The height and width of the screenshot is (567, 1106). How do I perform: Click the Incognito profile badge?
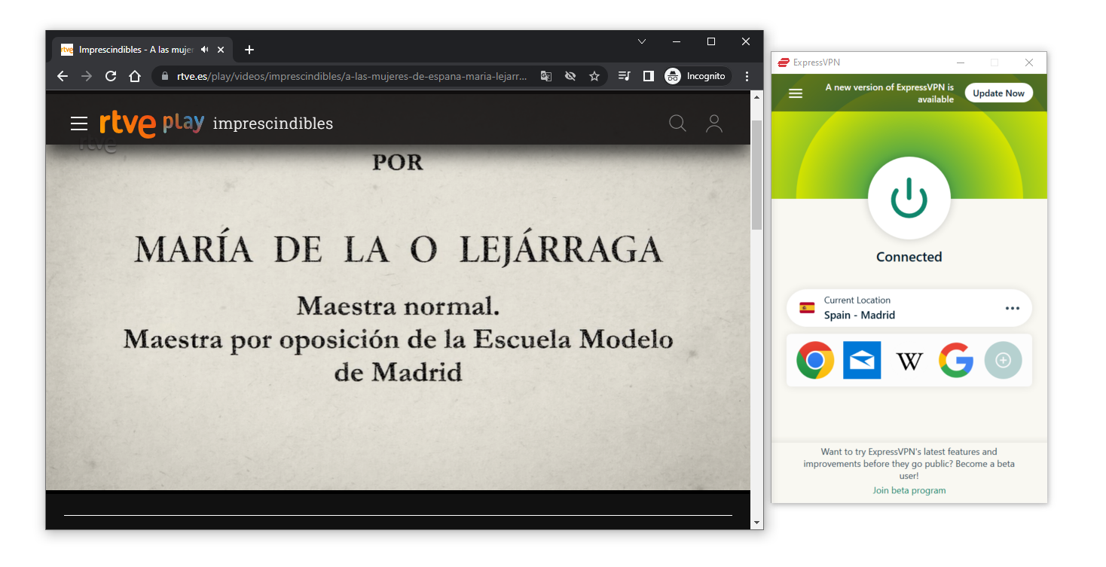click(697, 76)
